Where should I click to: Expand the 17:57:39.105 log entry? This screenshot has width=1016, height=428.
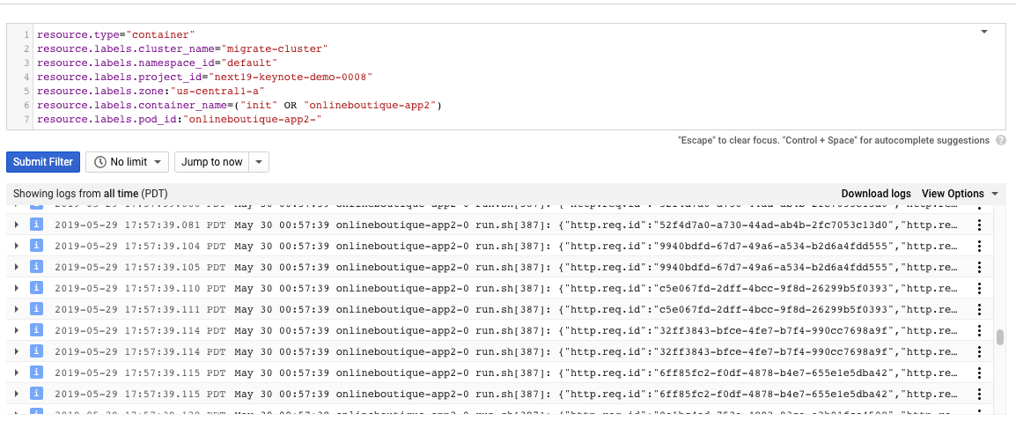pos(17,267)
